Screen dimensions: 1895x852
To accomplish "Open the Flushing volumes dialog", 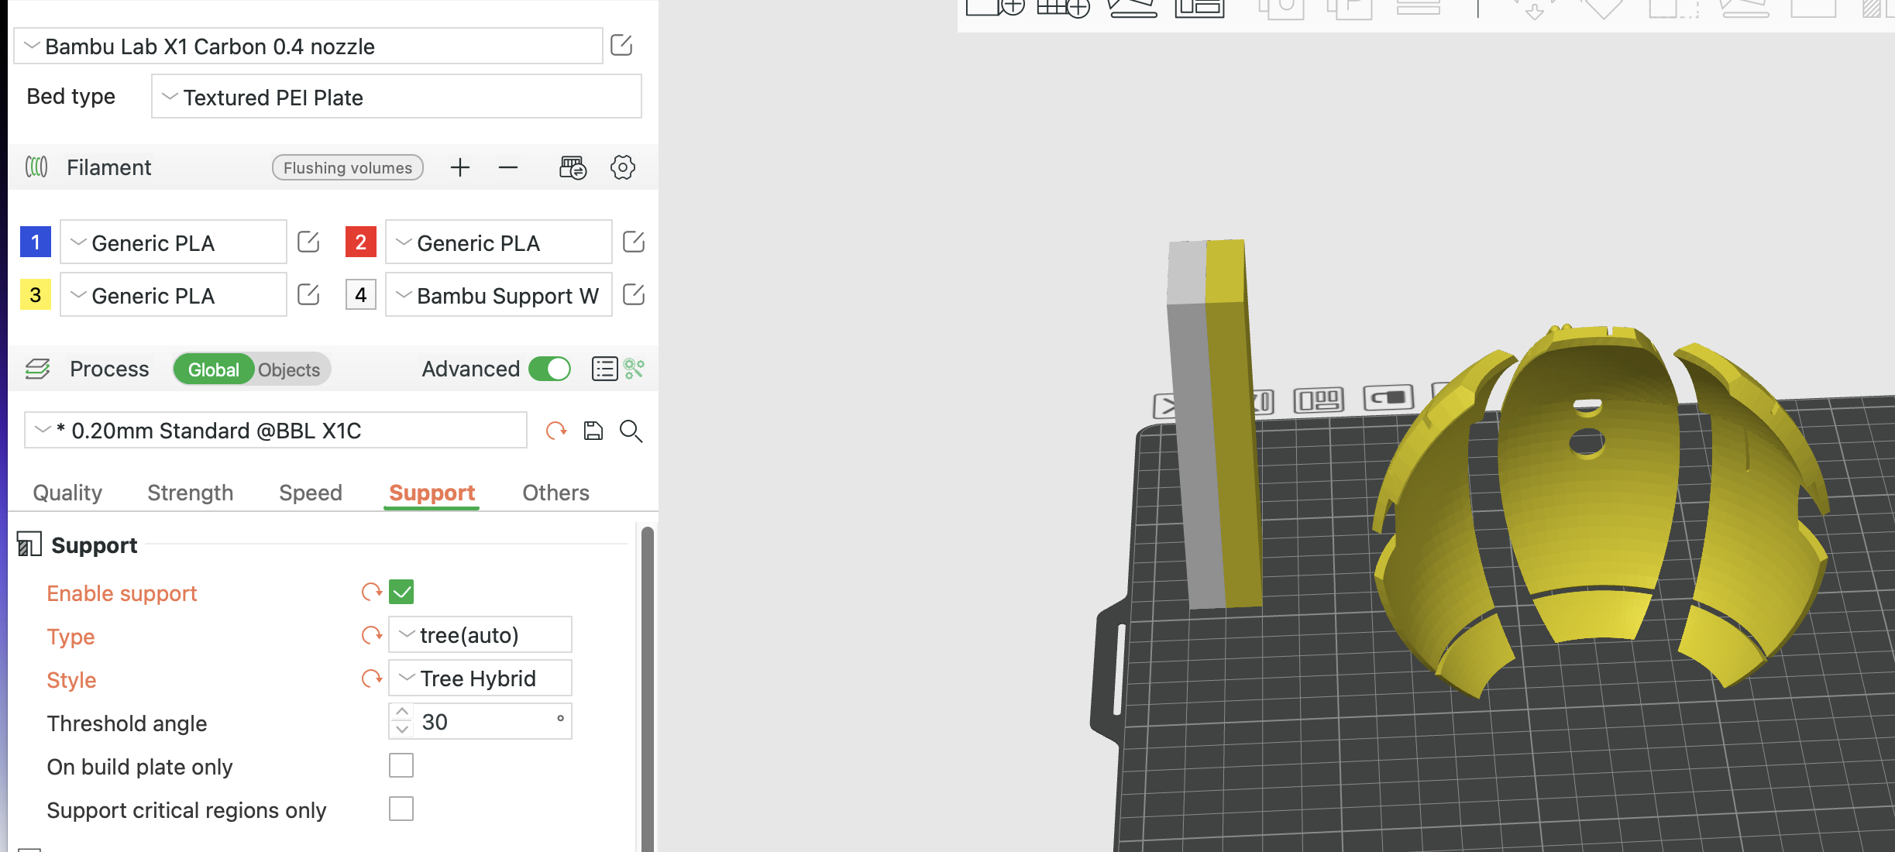I will (347, 167).
